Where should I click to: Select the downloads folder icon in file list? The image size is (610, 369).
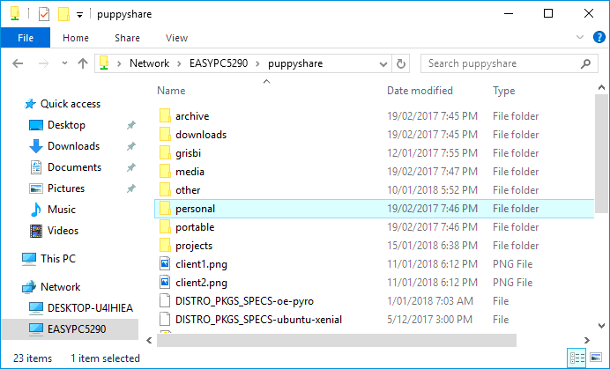[165, 134]
